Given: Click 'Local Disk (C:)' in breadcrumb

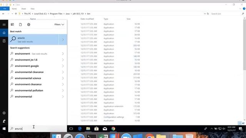Looking at the screenshot, I should 40,14.
